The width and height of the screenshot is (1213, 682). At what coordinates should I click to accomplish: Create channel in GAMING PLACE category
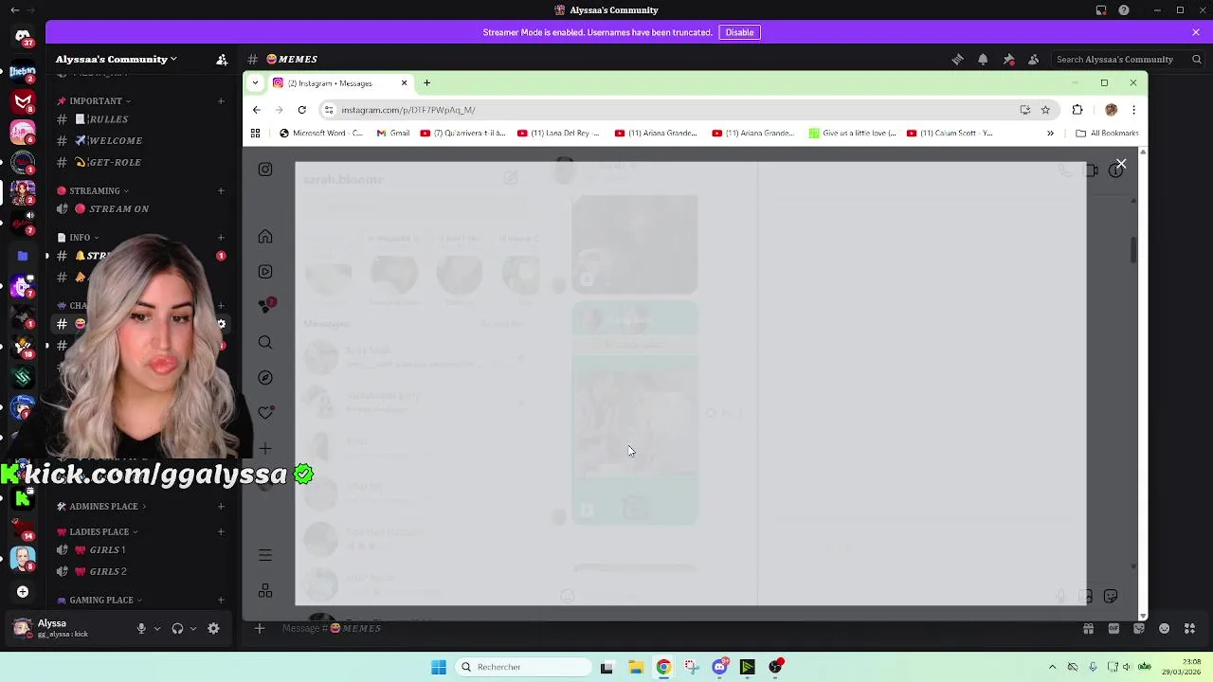[x=221, y=600]
